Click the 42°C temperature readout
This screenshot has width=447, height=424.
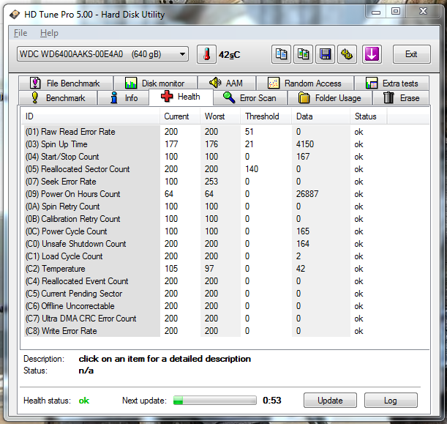tap(229, 54)
